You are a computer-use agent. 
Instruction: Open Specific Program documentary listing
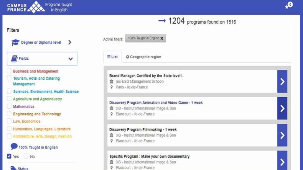coord(149,156)
